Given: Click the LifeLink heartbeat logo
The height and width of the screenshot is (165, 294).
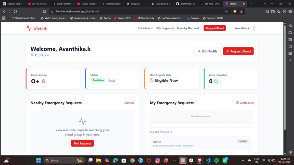Looking at the screenshot, I should 36,28.
